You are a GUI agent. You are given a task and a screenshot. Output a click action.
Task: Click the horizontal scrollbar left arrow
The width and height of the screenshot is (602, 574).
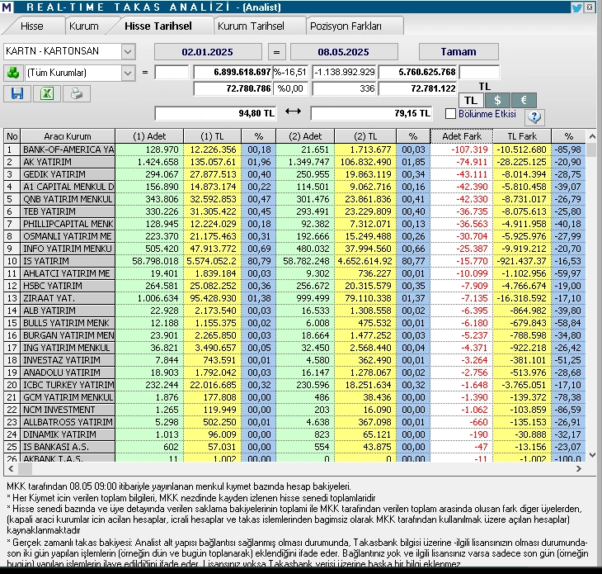coord(11,468)
